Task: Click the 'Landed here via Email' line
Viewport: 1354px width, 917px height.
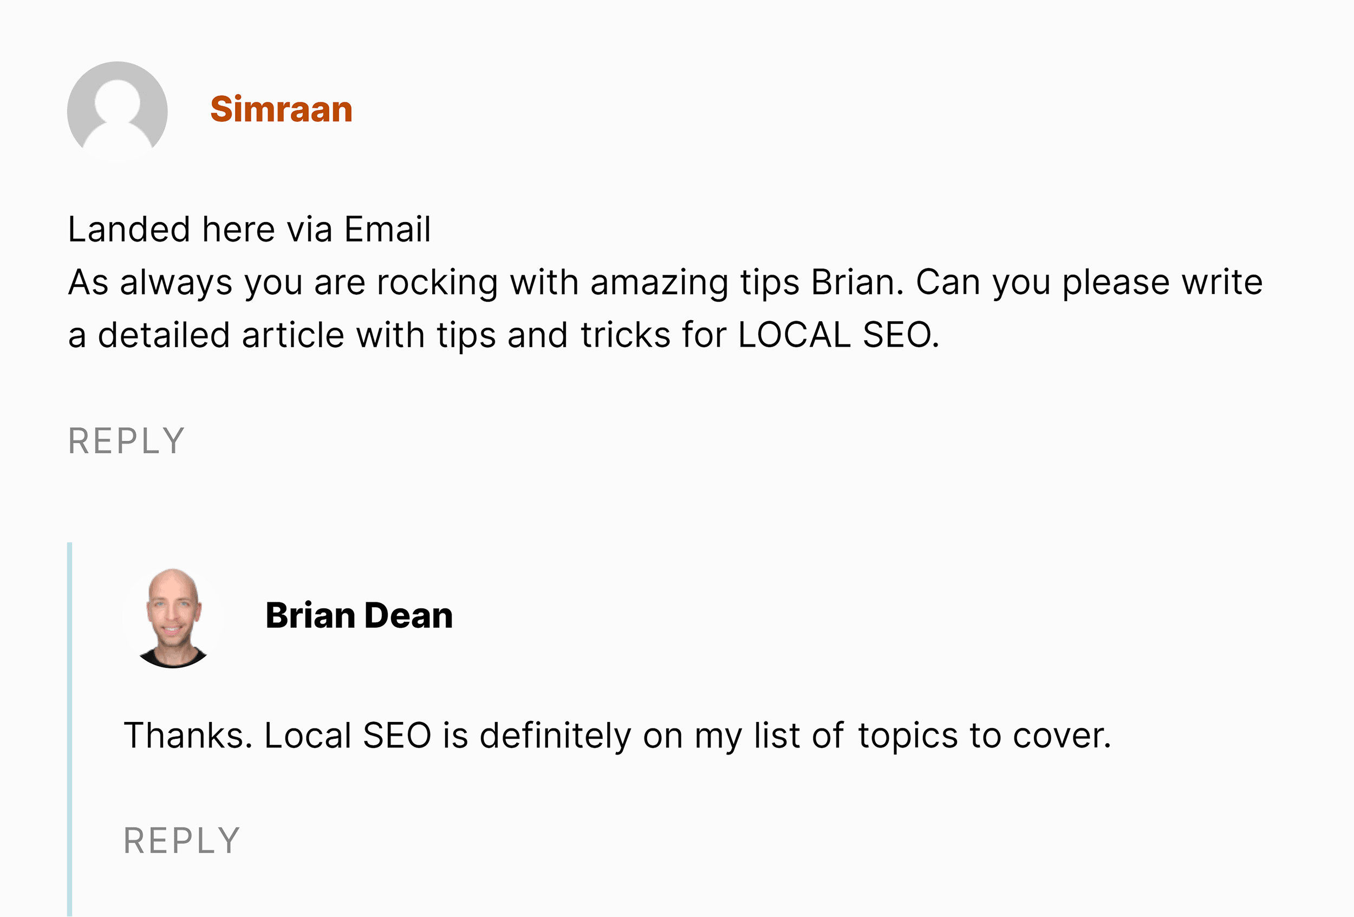Action: [x=249, y=229]
